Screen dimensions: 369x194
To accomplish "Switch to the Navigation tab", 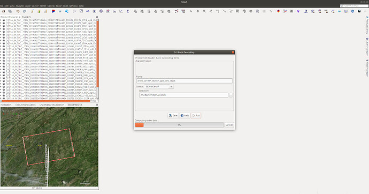I will [6, 105].
